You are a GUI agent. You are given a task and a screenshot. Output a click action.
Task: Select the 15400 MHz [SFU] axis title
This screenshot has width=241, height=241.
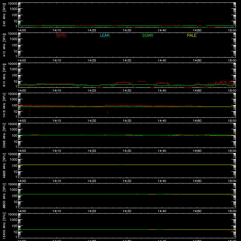[x=4, y=226]
